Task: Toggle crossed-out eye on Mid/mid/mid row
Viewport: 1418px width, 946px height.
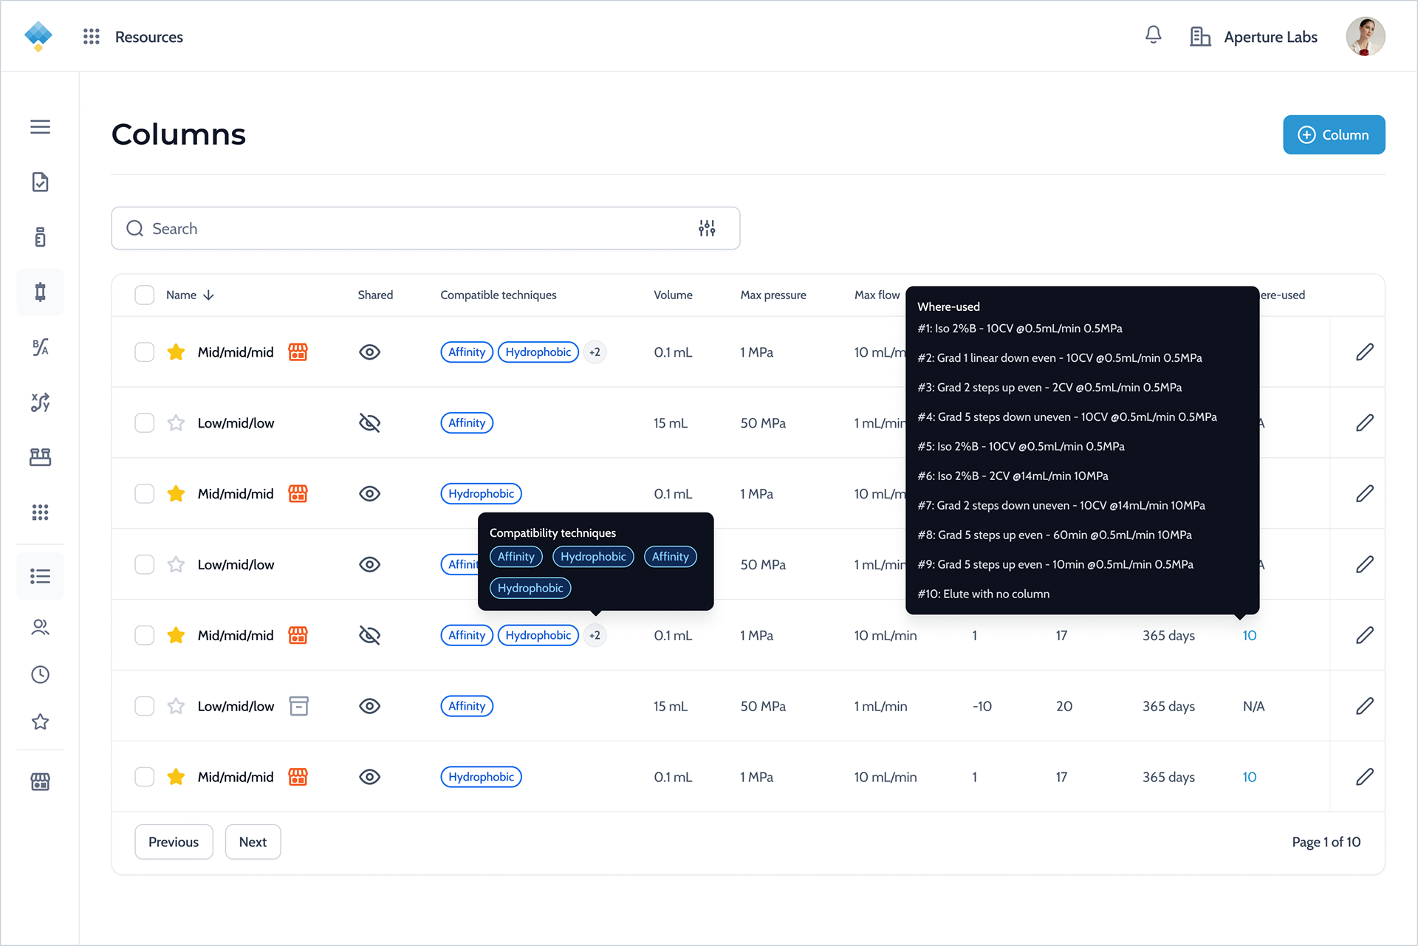Action: (x=369, y=635)
